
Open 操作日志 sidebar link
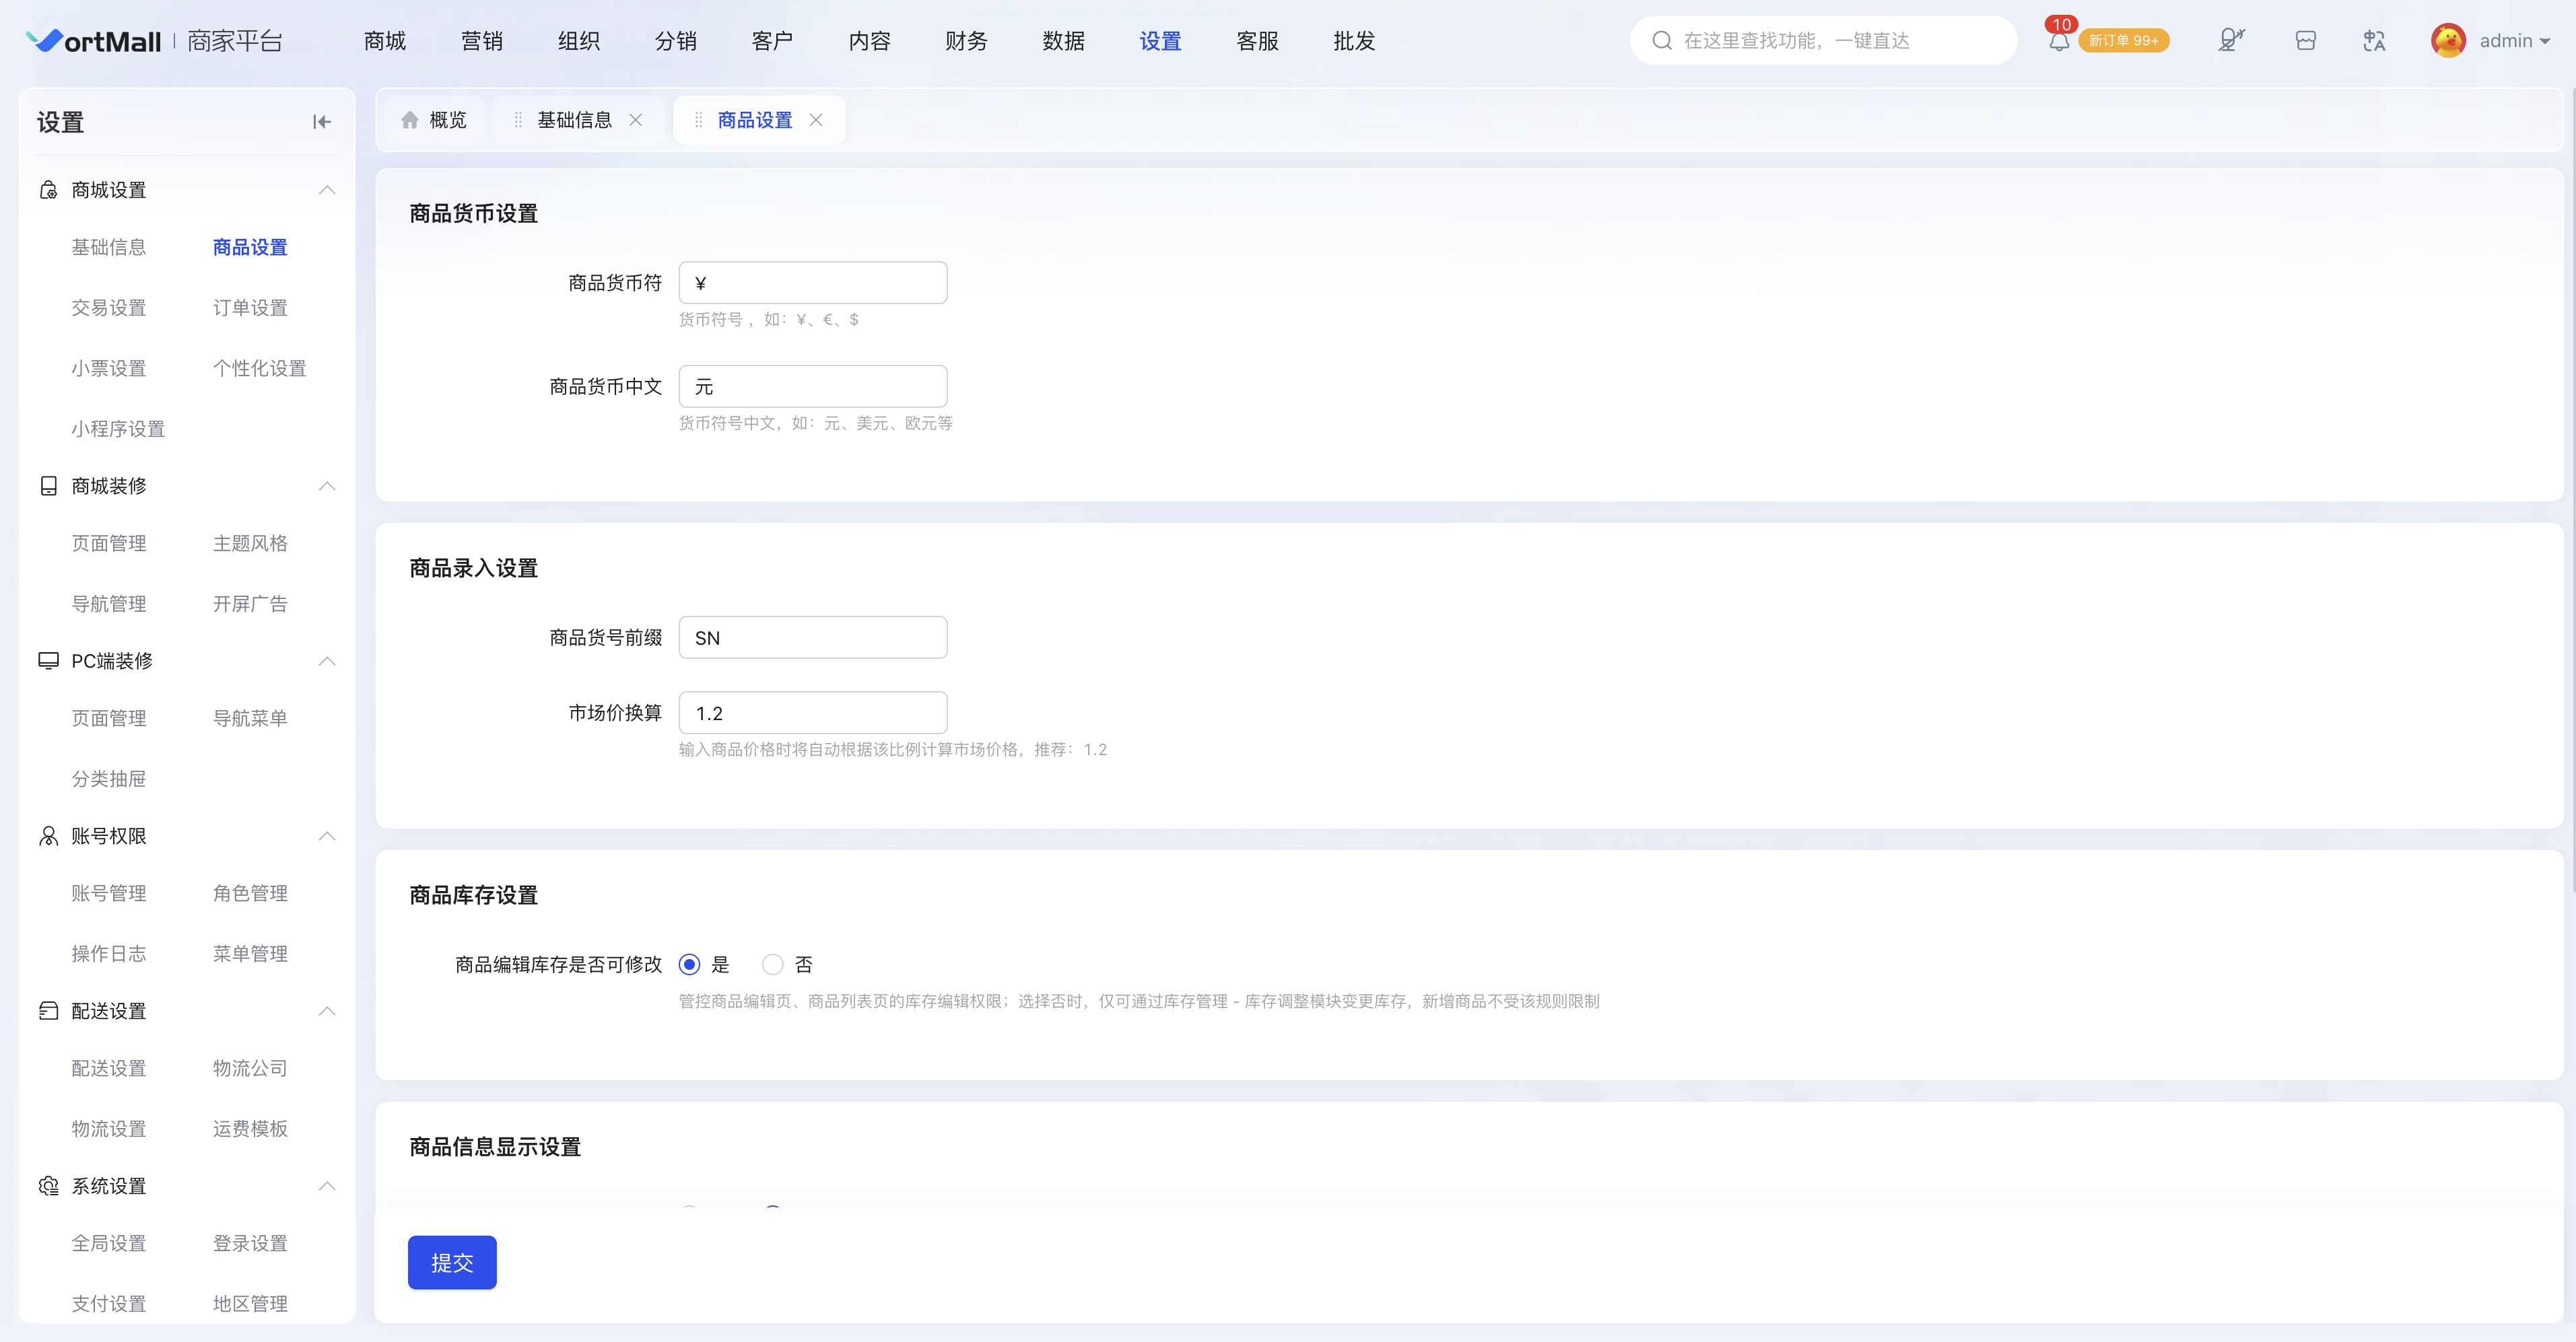click(x=109, y=953)
